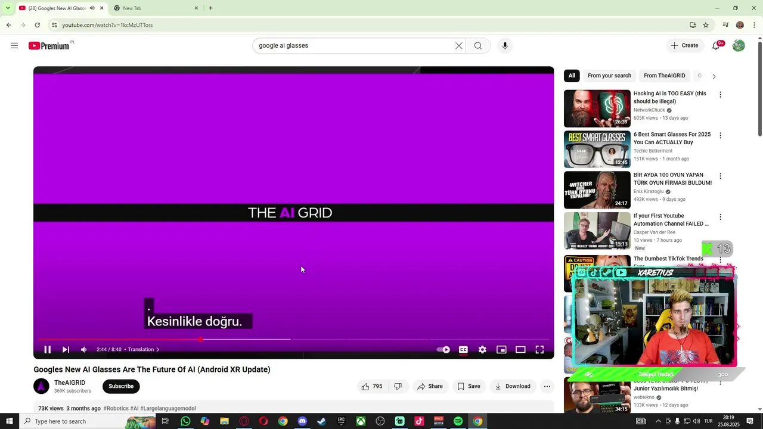763x429 pixels.
Task: Select the All filter chip
Action: coord(572,76)
